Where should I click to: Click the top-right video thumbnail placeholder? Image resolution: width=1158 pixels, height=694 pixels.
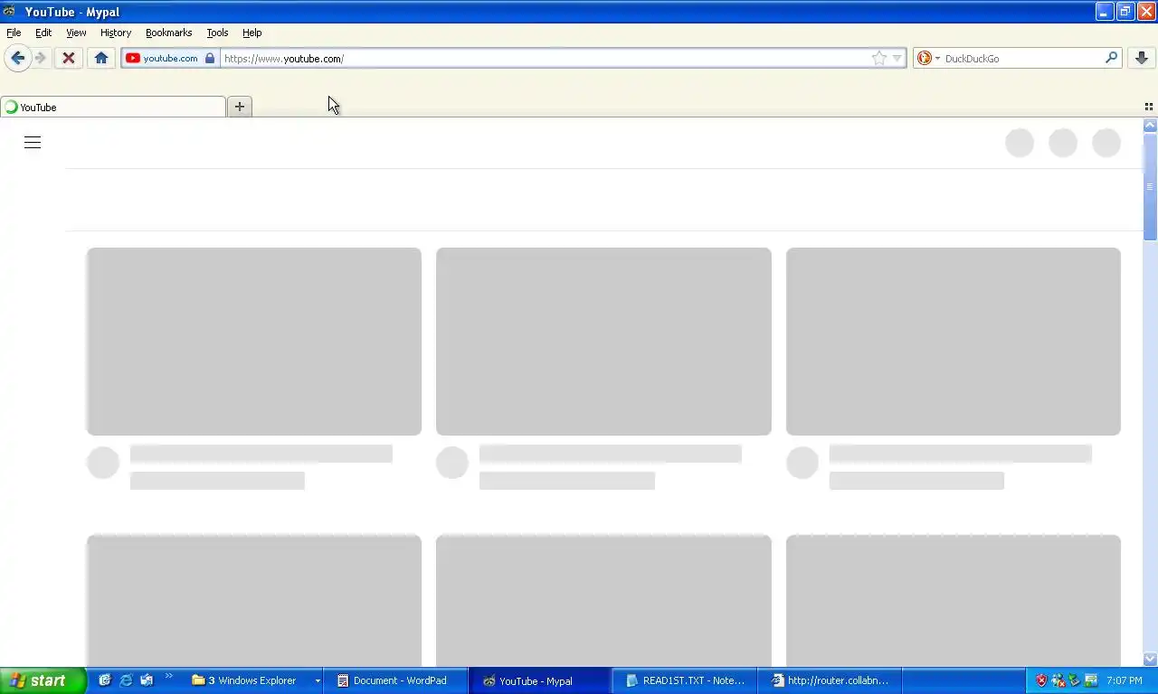click(x=954, y=342)
